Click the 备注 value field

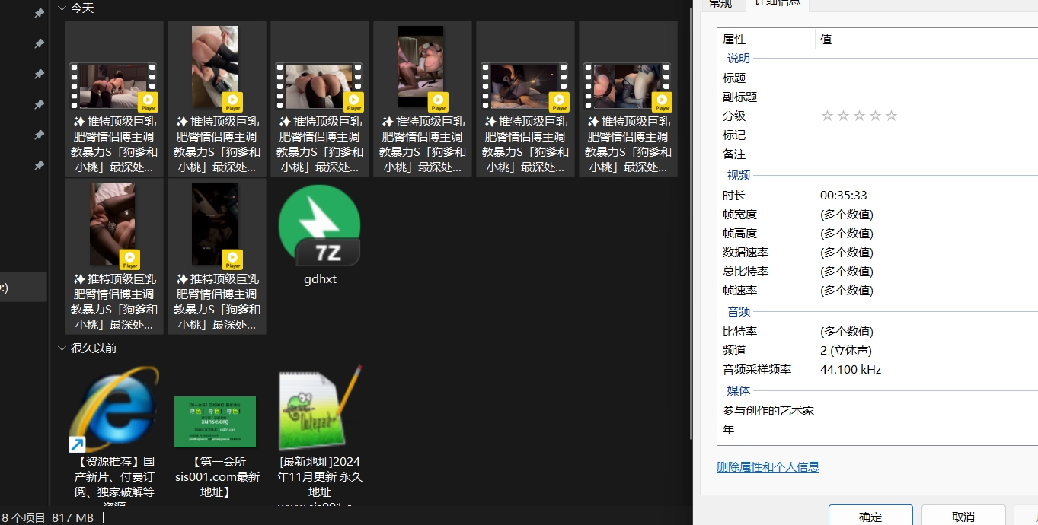pos(914,154)
